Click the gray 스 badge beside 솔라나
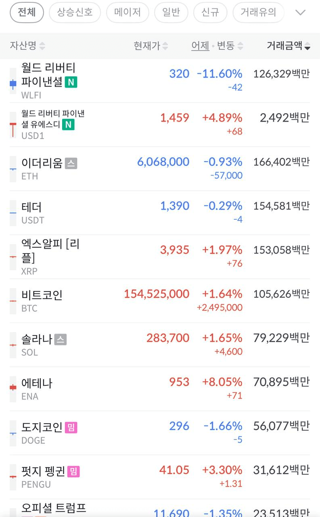320x517 pixels. tap(61, 339)
